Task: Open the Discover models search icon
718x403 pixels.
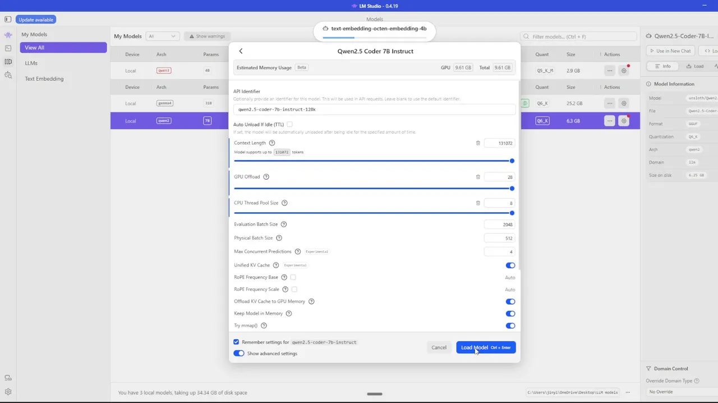Action: tap(8, 75)
